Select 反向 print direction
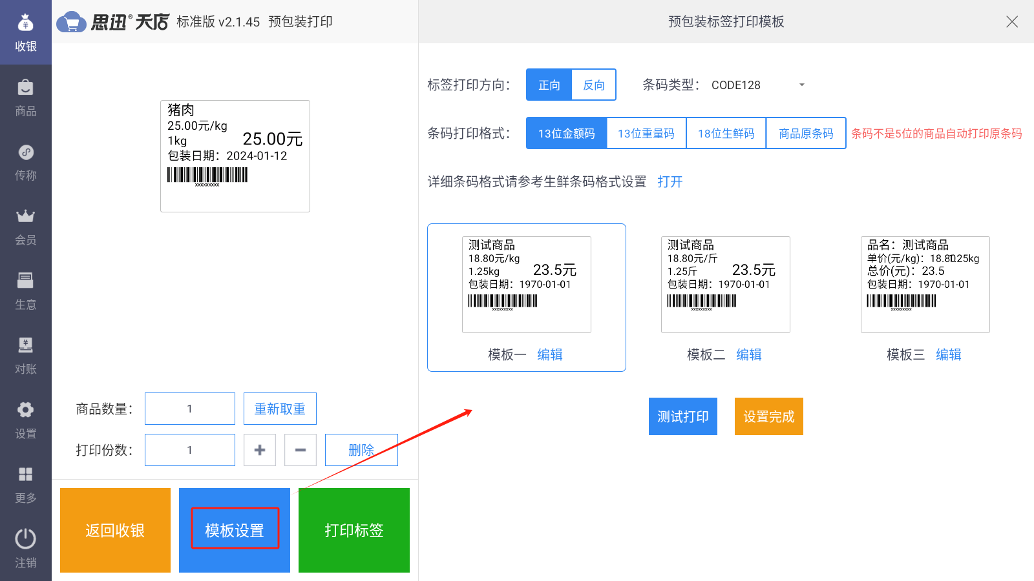This screenshot has height=581, width=1034. pyautogui.click(x=594, y=85)
